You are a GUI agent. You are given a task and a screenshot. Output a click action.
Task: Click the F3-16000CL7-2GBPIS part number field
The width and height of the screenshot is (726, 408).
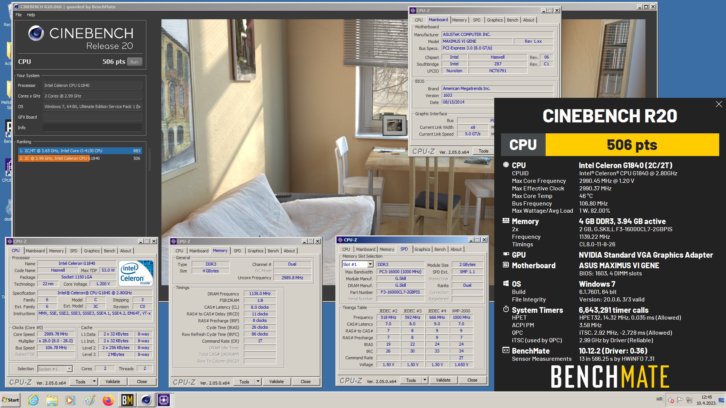click(x=400, y=292)
